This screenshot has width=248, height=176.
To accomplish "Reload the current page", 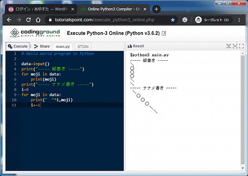I will [x=28, y=20].
